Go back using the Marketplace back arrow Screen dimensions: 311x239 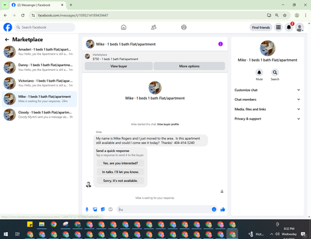[x=7, y=39]
